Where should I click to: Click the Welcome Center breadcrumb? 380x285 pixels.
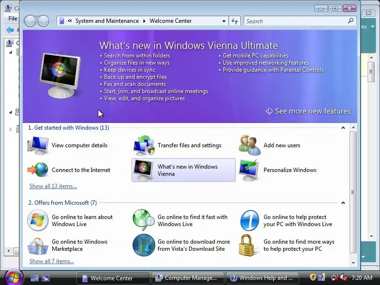[171, 21]
